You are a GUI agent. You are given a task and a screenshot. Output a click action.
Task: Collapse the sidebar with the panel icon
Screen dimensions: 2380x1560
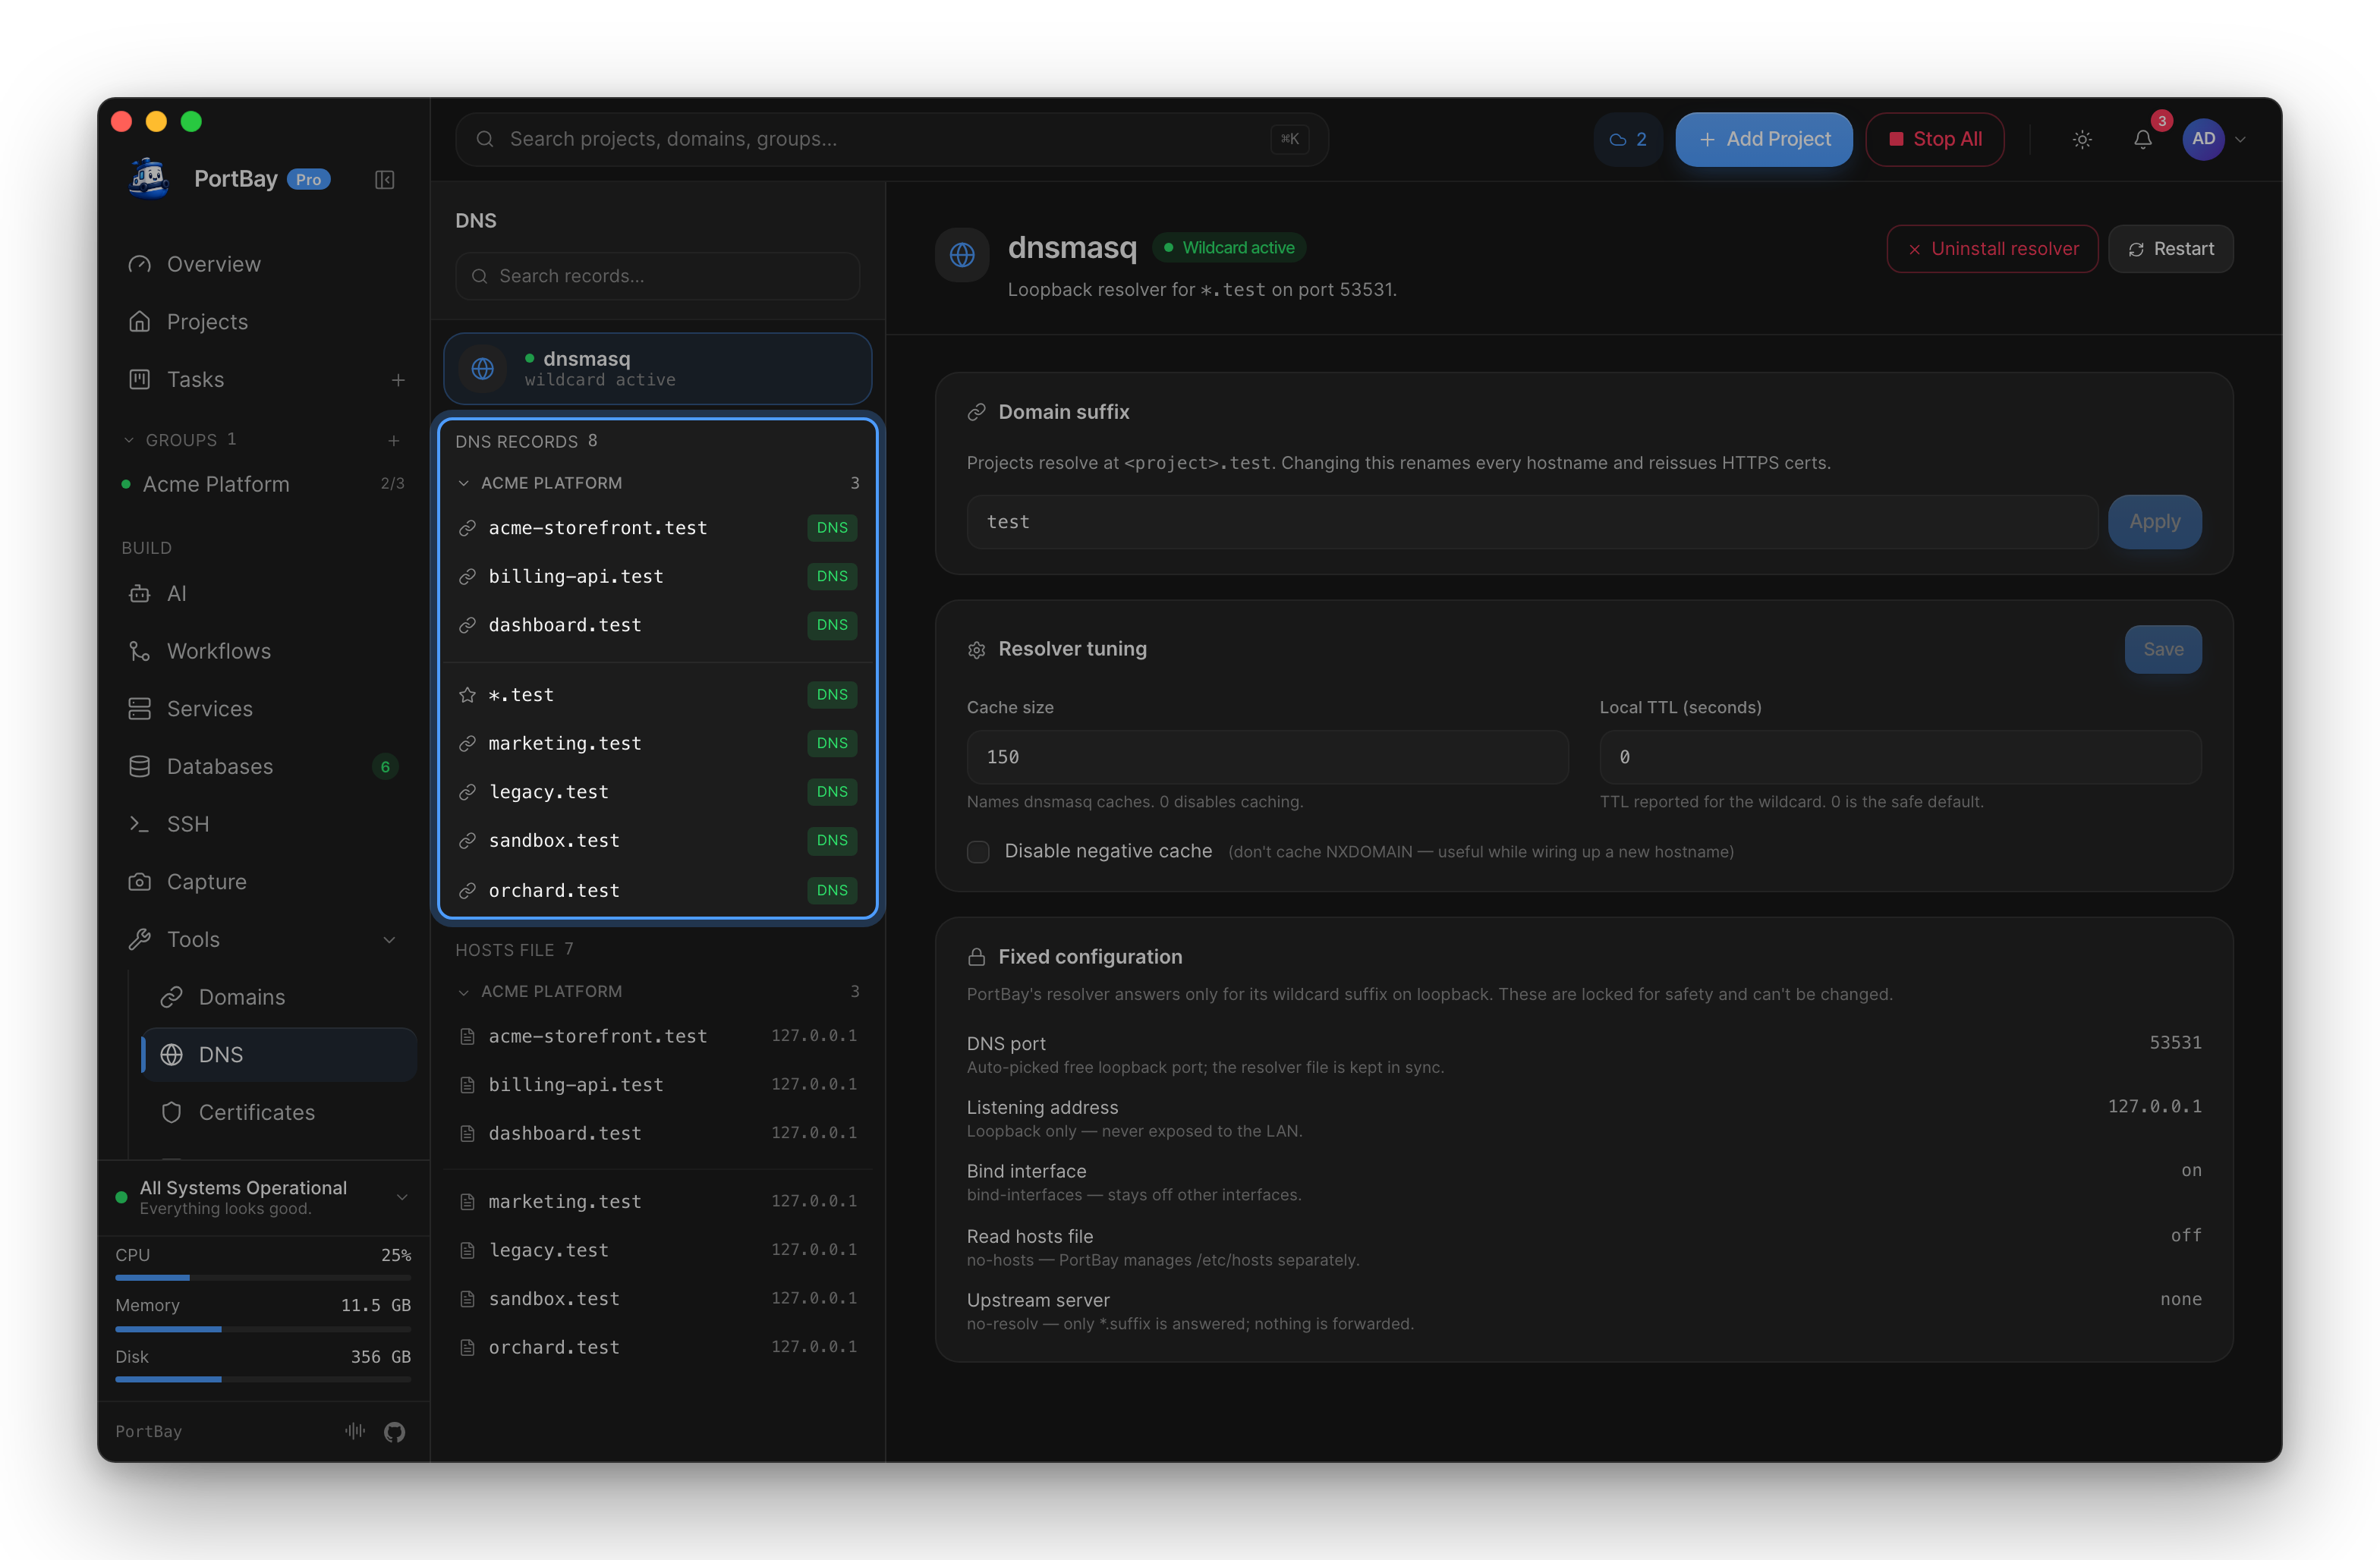coord(385,180)
